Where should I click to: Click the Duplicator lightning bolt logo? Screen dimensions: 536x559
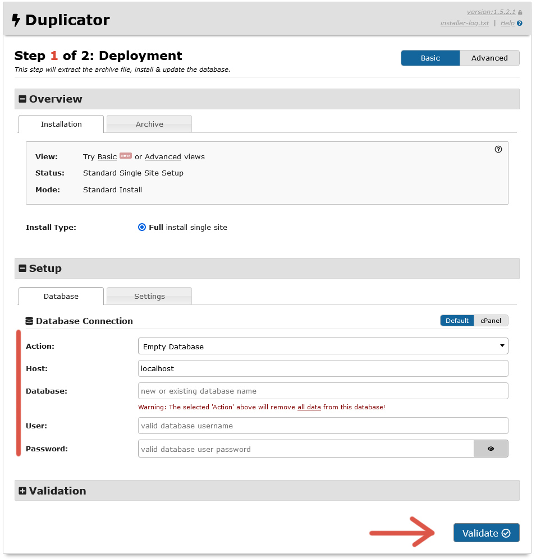16,20
